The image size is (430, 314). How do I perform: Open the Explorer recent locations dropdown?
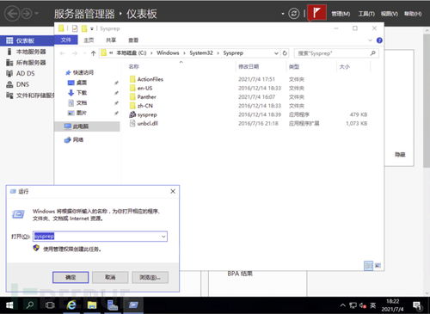pyautogui.click(x=84, y=53)
